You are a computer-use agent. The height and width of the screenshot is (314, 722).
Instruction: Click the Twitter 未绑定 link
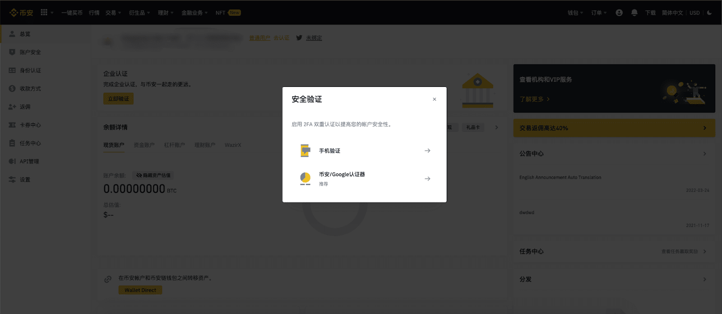tap(314, 38)
